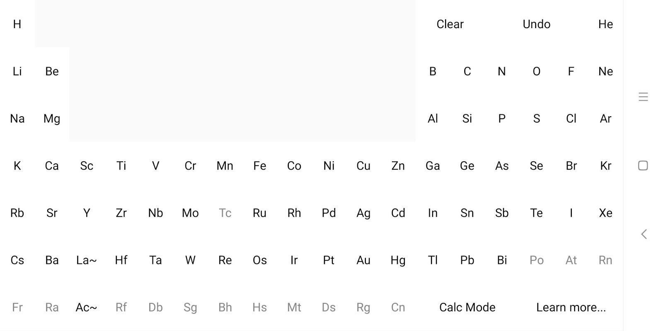
Task: Select the Cu copper element
Action: (x=363, y=166)
